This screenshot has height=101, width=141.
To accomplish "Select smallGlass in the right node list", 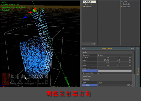I will (126, 6).
